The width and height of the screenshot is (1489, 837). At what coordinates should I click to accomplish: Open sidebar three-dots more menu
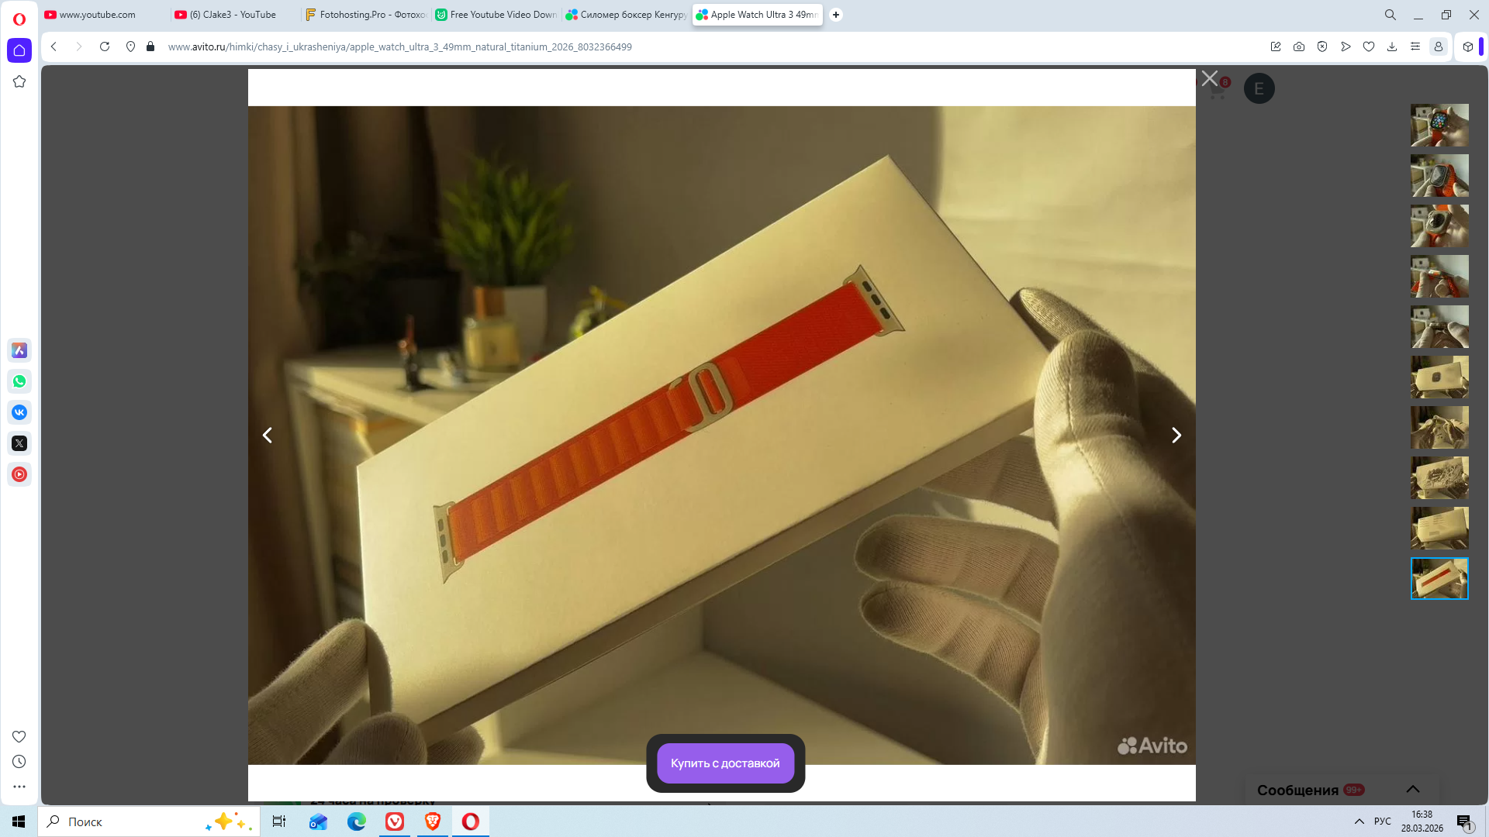pyautogui.click(x=19, y=787)
